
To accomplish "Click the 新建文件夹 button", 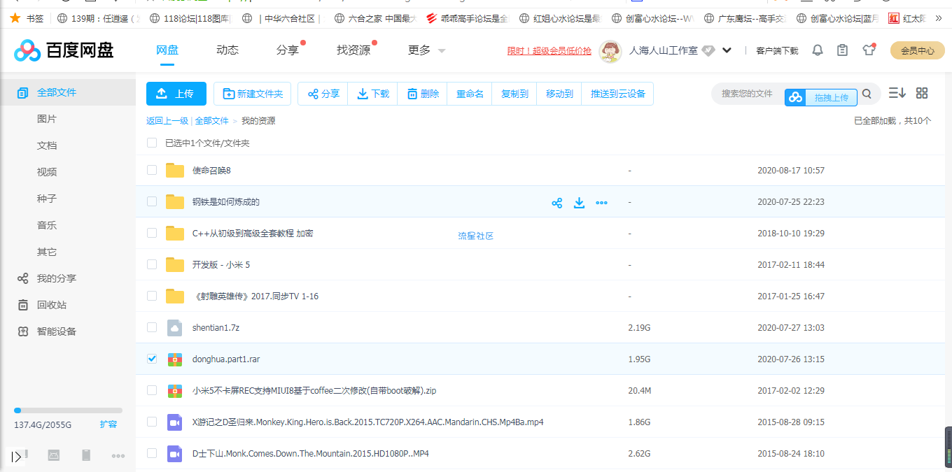I will coord(253,94).
